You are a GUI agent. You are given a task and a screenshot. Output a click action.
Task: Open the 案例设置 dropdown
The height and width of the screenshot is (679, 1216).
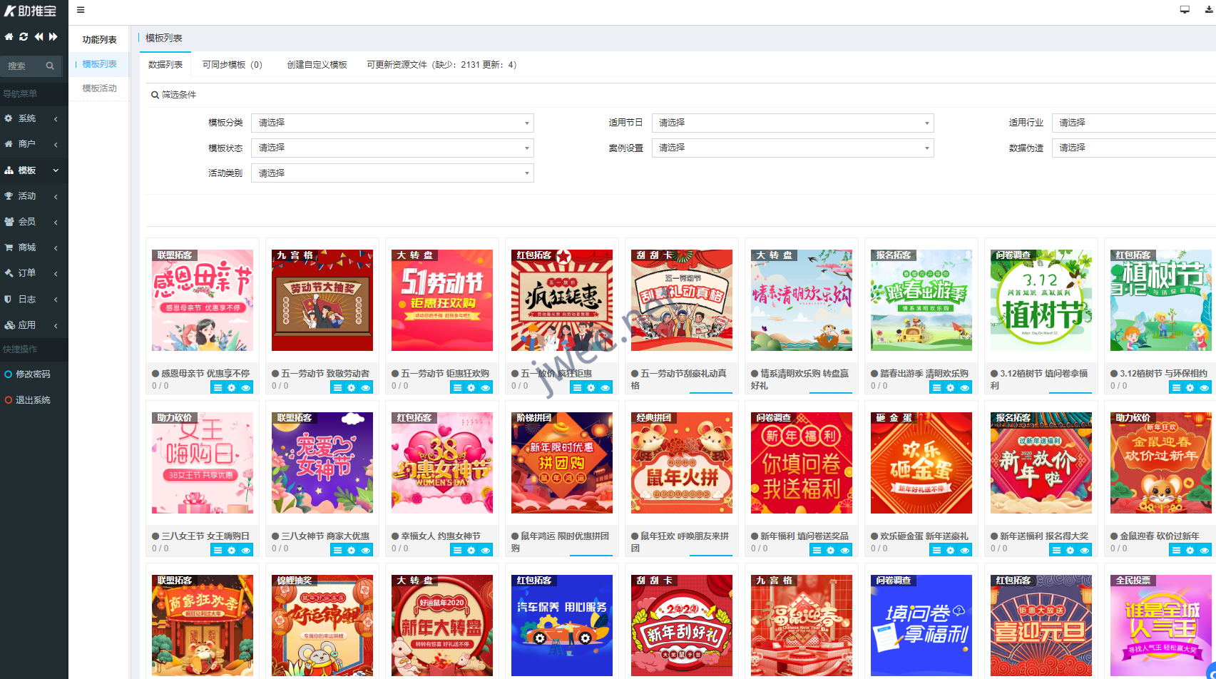(792, 148)
